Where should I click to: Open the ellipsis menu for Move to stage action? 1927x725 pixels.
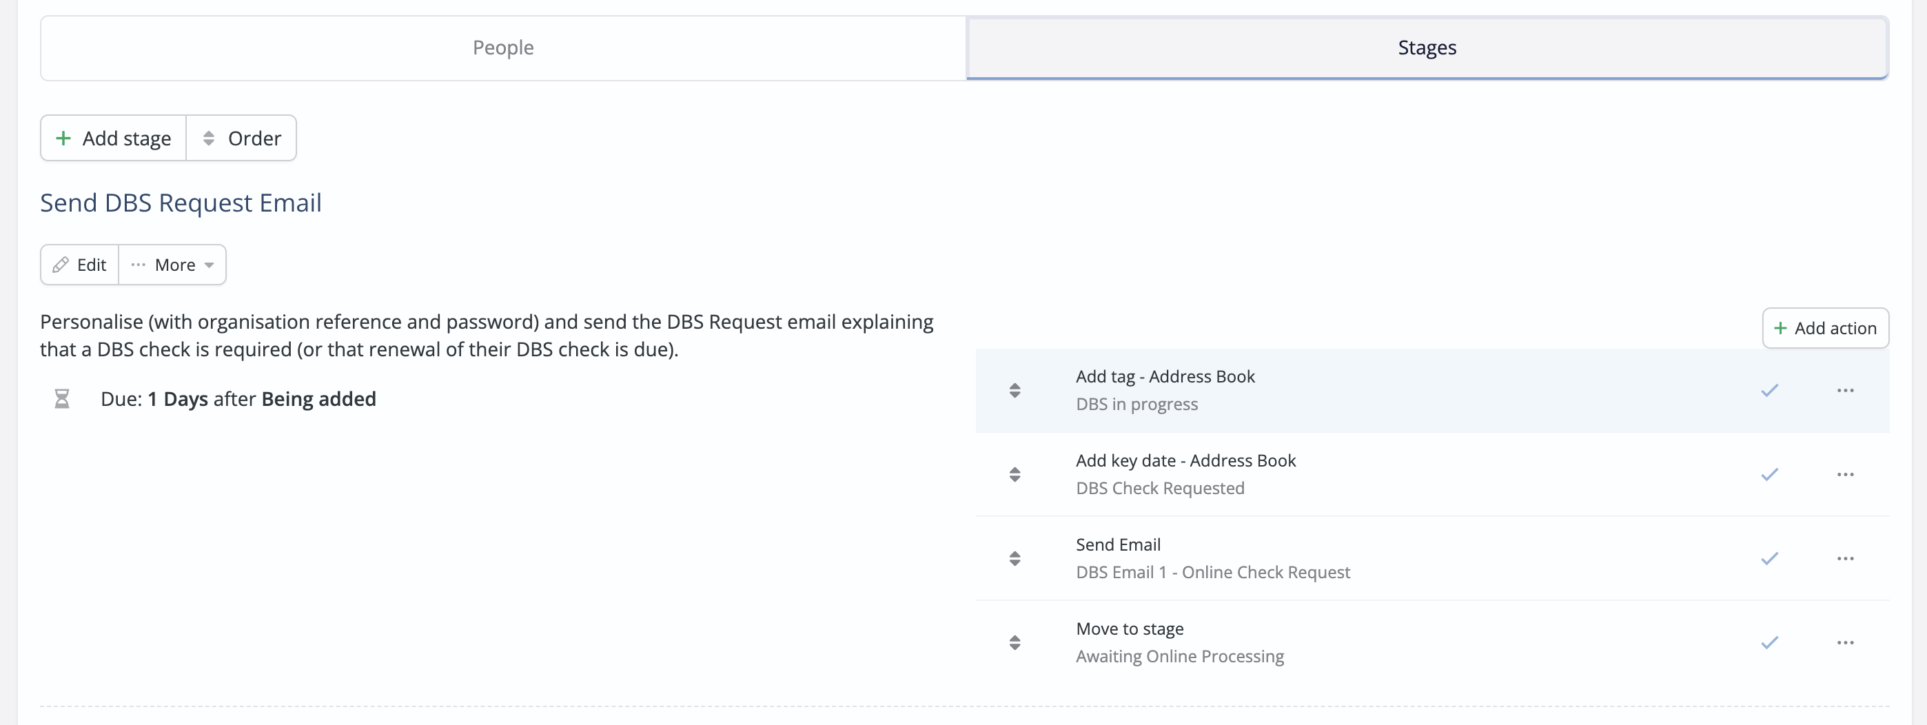1846,642
